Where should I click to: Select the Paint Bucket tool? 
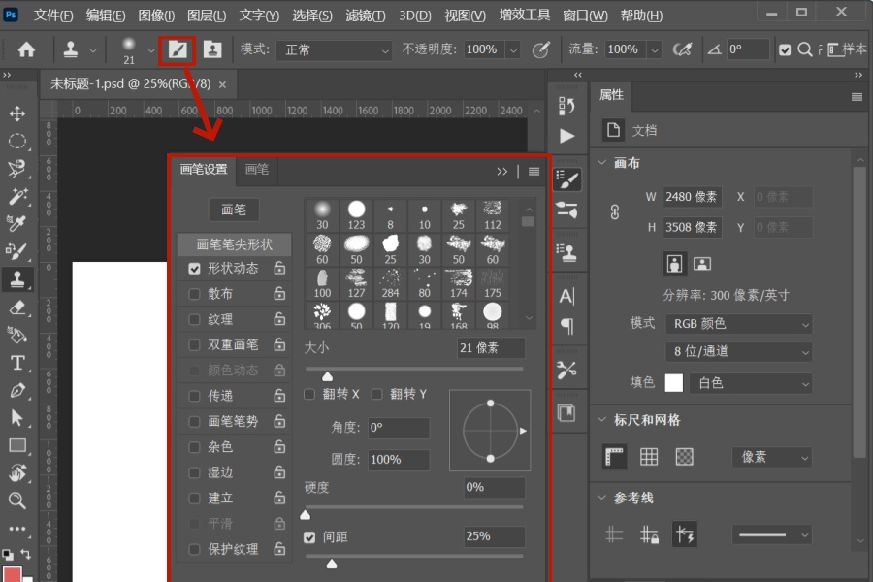(x=16, y=335)
